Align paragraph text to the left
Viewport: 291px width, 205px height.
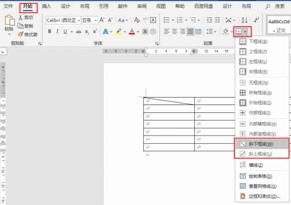(166, 32)
